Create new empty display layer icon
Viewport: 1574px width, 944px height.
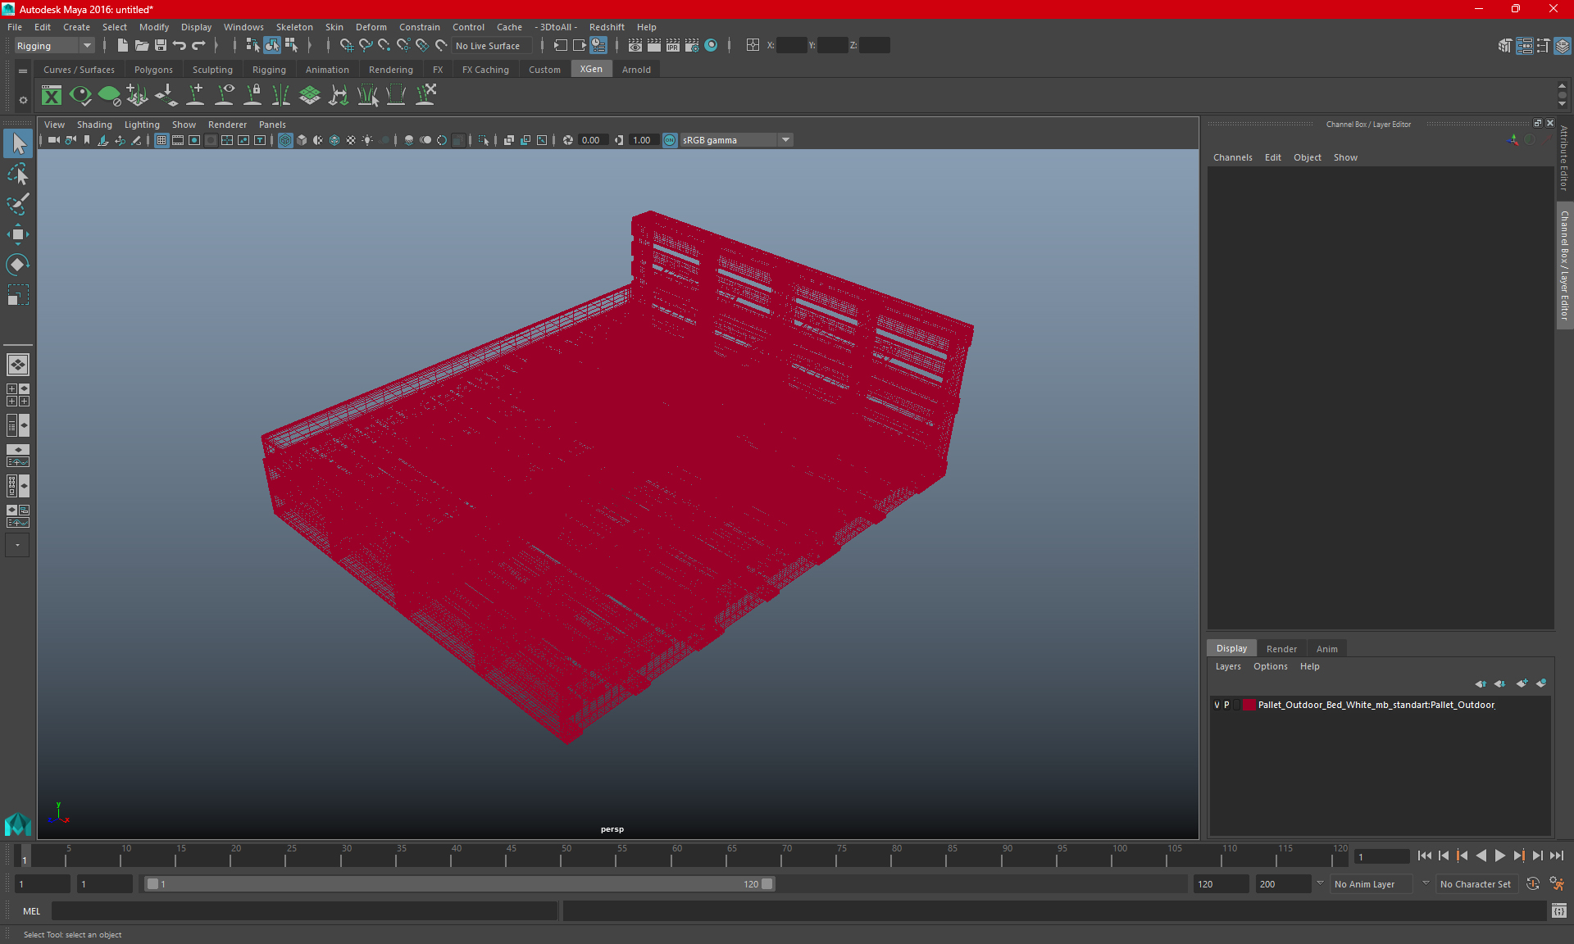[x=1522, y=683]
